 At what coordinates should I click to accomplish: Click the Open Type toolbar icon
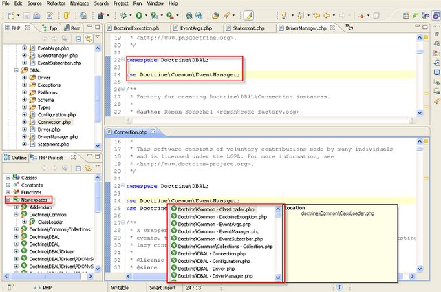(215, 15)
